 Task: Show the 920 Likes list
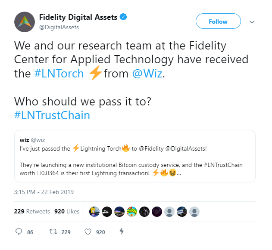click(x=67, y=211)
